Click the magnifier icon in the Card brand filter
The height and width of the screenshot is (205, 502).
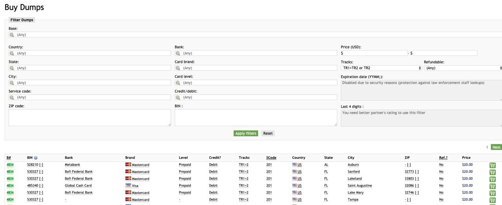point(178,68)
